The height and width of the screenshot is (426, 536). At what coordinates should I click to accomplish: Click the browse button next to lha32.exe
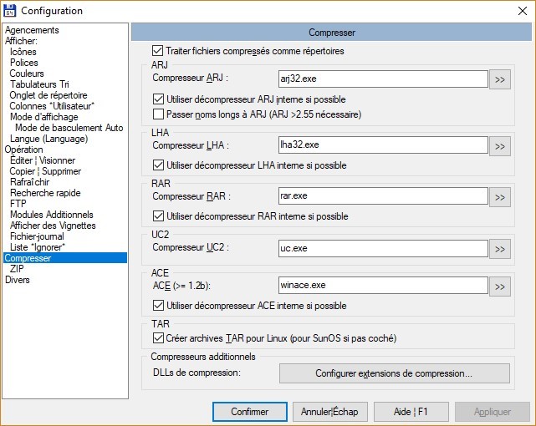click(500, 146)
